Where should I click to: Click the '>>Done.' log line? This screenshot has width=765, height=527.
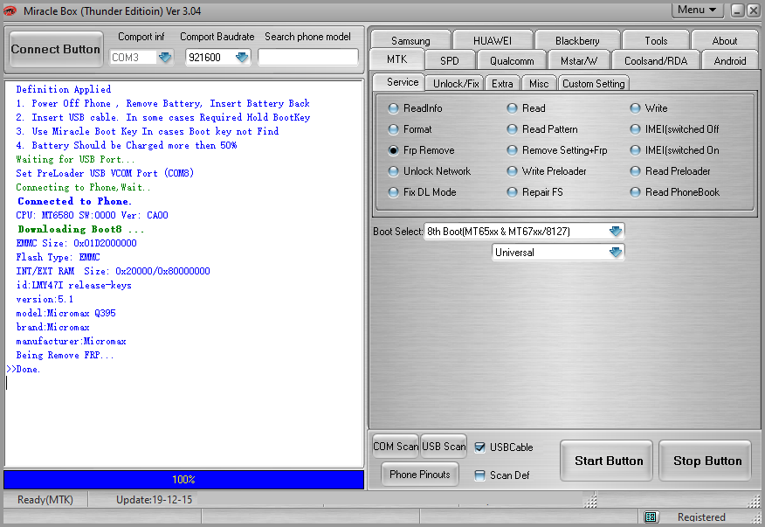pos(24,369)
